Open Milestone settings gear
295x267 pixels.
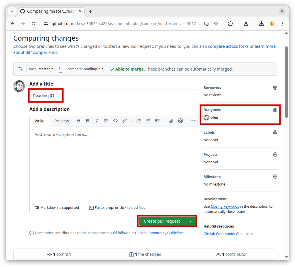click(275, 177)
